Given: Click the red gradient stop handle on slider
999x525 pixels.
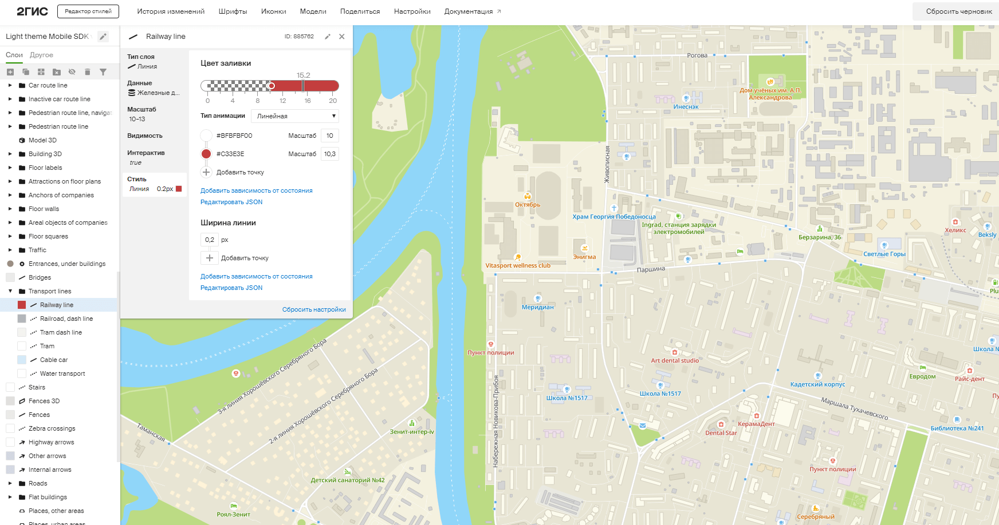Looking at the screenshot, I should [272, 86].
